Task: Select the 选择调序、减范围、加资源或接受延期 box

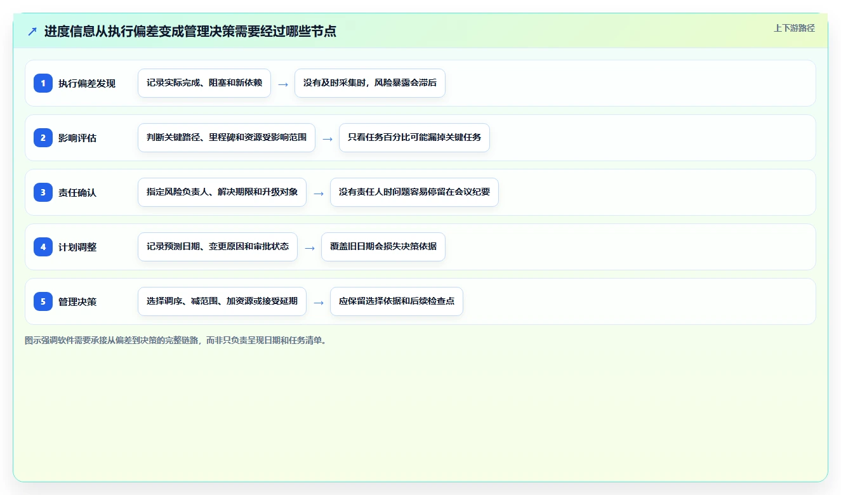Action: (x=222, y=301)
